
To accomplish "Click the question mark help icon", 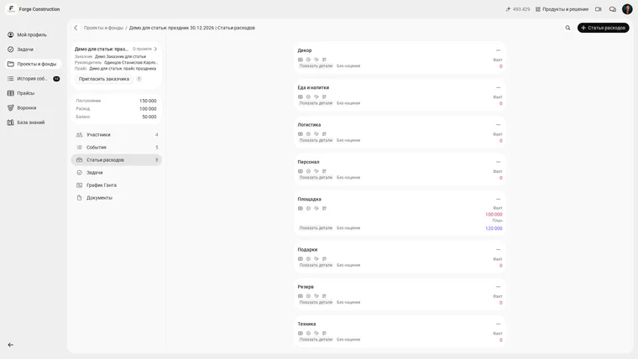I will click(x=139, y=79).
